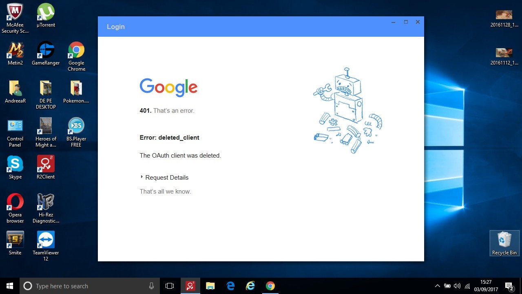Click the taskbar search input field
Viewport: 522px width, 294px height.
[x=90, y=286]
